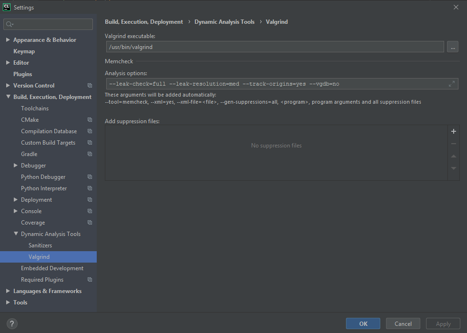Click the minus icon to remove suppression file
The width and height of the screenshot is (467, 333).
[454, 144]
